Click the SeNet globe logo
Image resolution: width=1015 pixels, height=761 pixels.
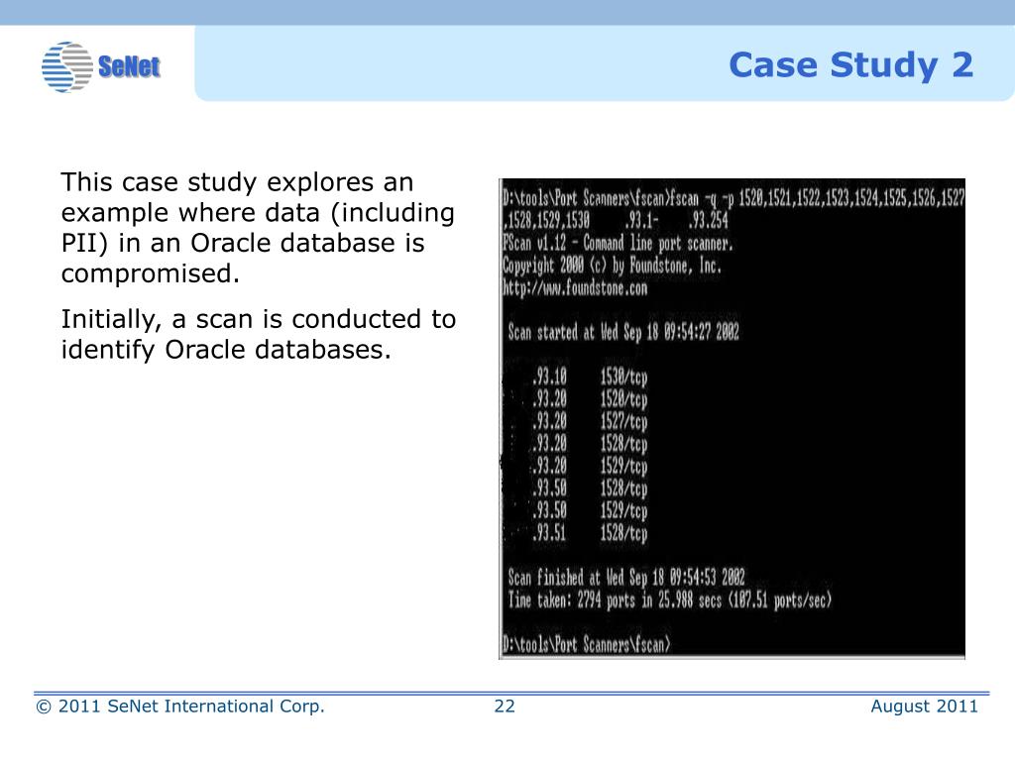click(x=67, y=66)
